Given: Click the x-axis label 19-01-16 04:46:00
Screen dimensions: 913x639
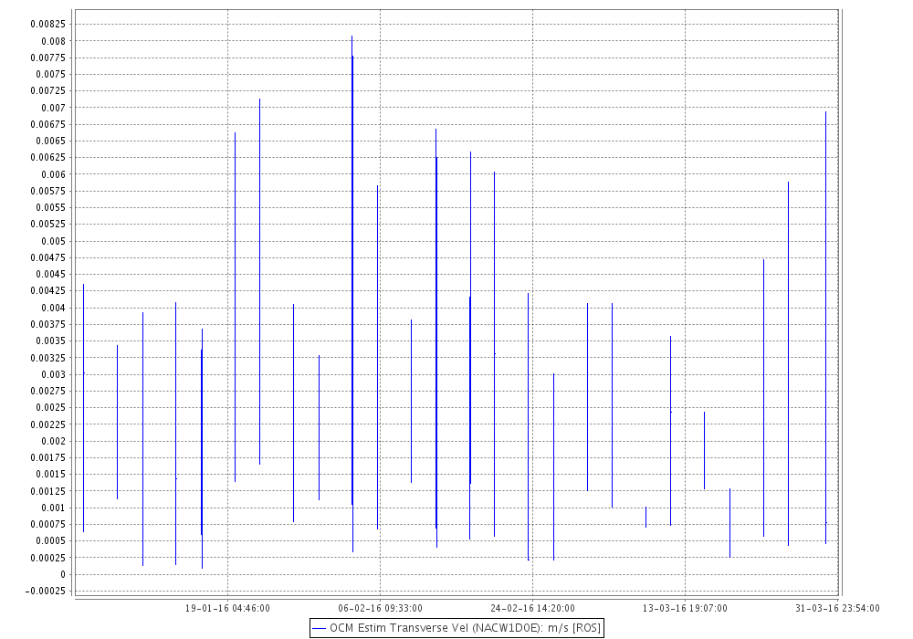Looking at the screenshot, I should (x=227, y=608).
